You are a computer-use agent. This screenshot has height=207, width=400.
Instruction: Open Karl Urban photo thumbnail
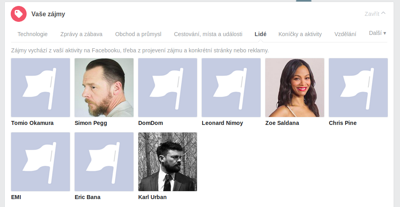pos(168,162)
